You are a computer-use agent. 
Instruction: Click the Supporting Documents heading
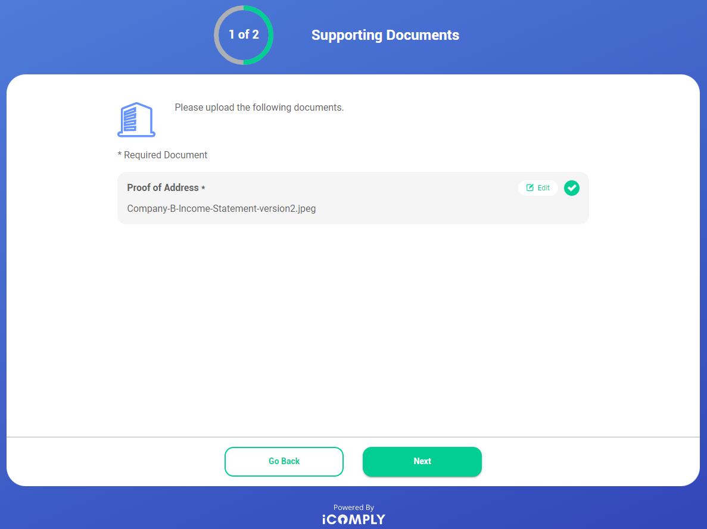click(385, 35)
